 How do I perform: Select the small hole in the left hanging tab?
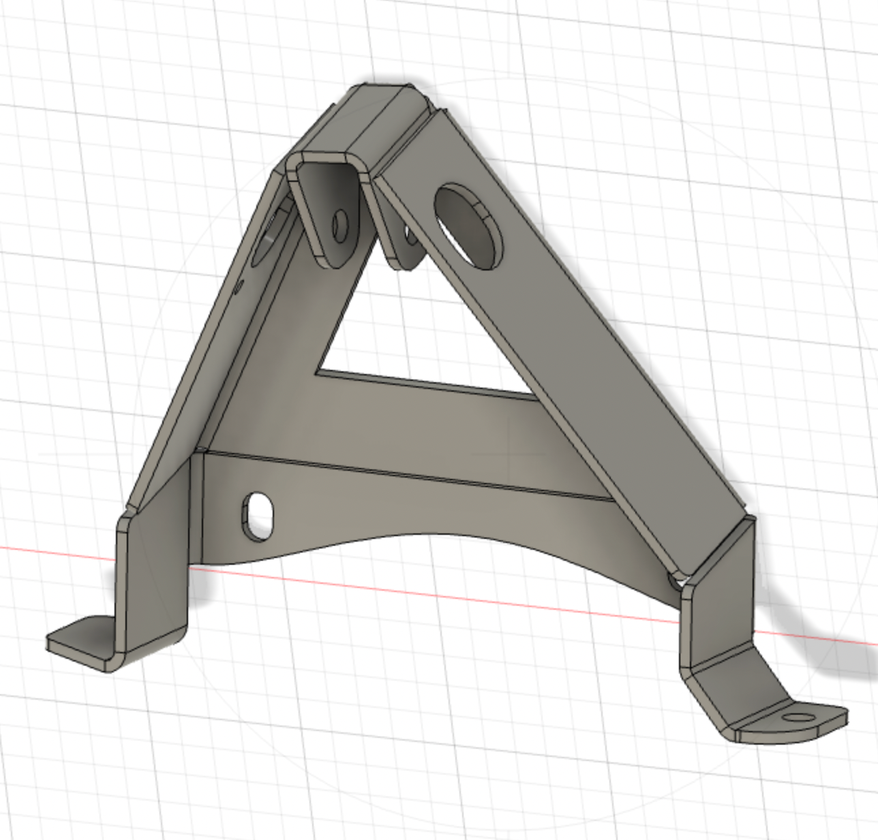339,226
